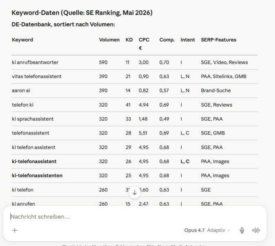Click KD value 11
Screen dimensions: 275x246
(x=128, y=62)
